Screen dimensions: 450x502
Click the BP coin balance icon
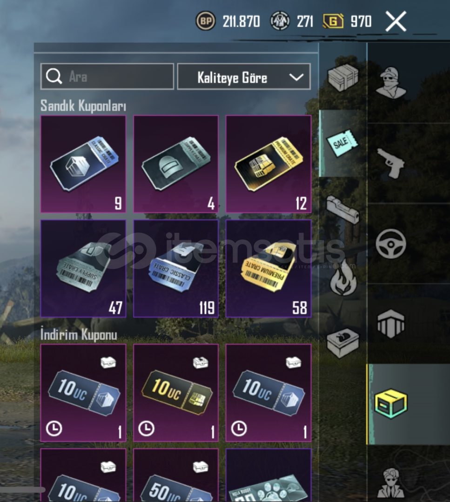[x=205, y=21]
